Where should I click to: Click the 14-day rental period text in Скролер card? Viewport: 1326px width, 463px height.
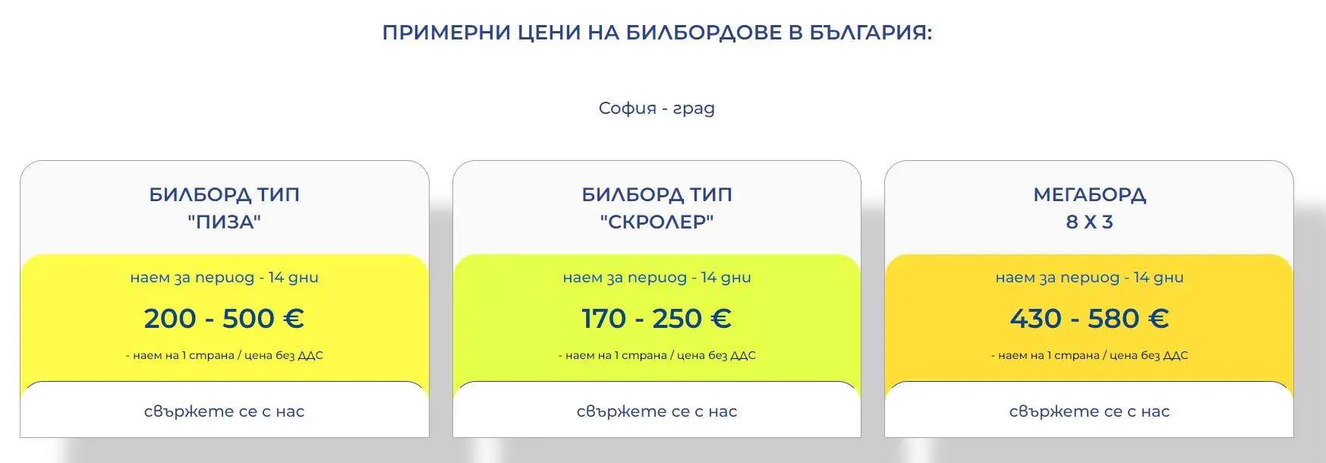tap(657, 278)
